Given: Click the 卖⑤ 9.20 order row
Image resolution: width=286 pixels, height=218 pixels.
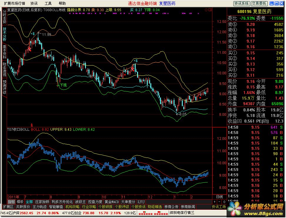Looking at the screenshot, I should click(255, 24).
